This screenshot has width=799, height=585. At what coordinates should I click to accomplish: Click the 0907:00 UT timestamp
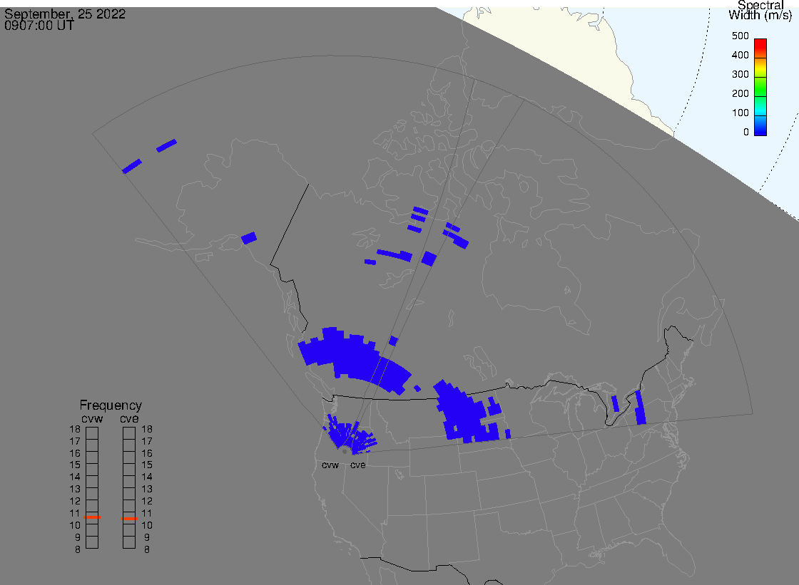(39, 26)
